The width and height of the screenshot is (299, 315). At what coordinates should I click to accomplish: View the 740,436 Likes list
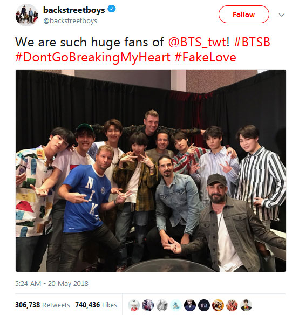[x=96, y=305]
